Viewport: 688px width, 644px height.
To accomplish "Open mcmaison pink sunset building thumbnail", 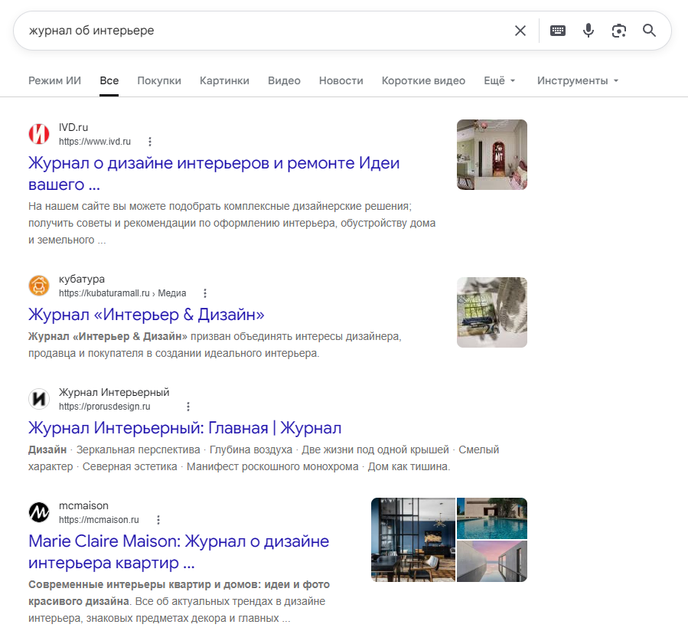I will 492,561.
